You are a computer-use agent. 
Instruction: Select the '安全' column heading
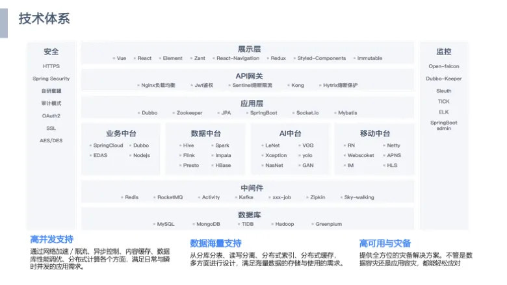51,52
